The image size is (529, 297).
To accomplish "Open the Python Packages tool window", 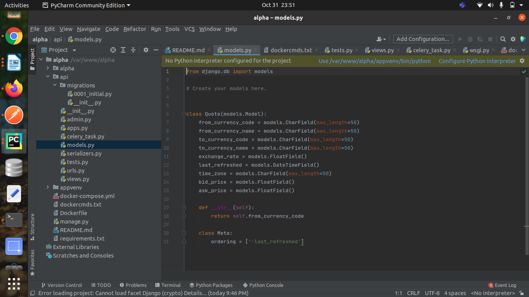I will 211,285.
